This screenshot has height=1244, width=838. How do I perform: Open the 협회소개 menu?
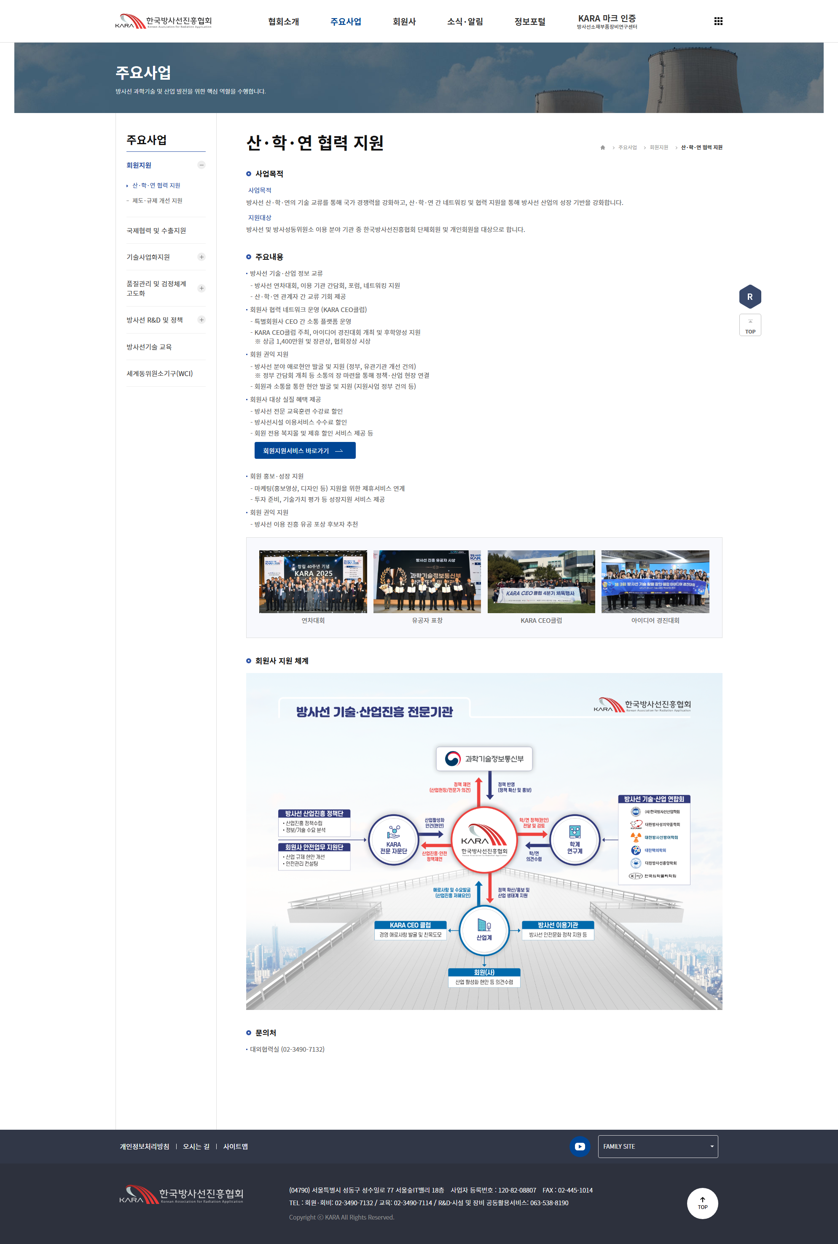[x=283, y=22]
